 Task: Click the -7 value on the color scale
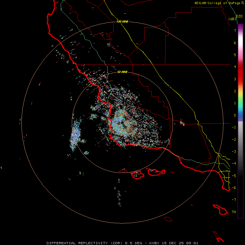tap(234, 200)
